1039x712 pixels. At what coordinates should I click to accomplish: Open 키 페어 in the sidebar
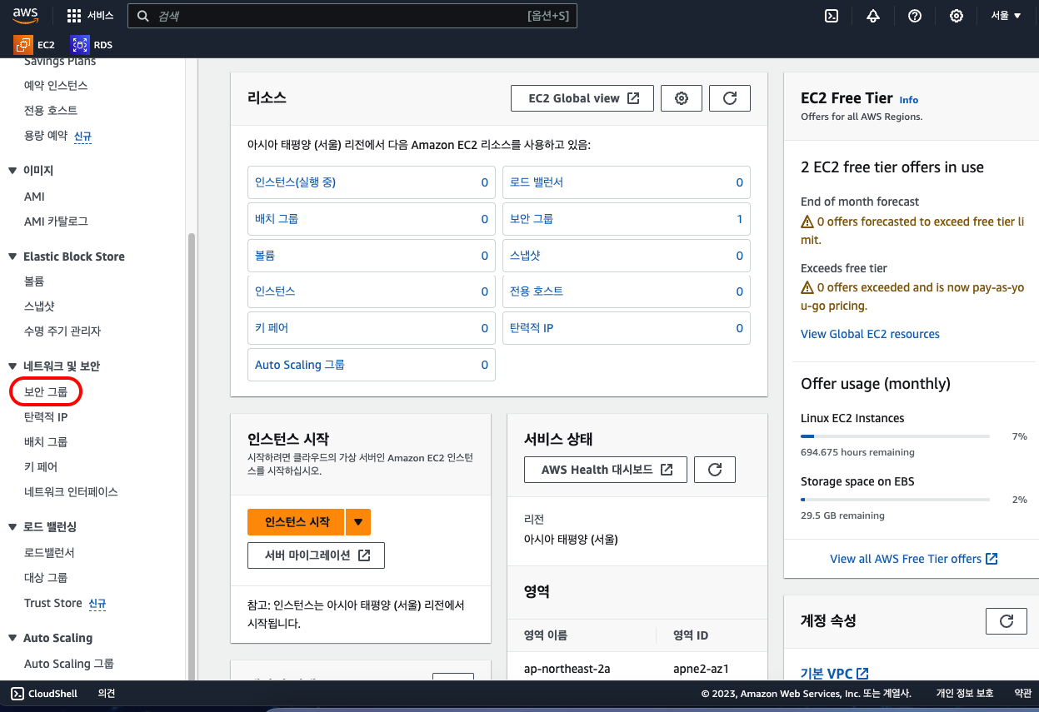[41, 467]
